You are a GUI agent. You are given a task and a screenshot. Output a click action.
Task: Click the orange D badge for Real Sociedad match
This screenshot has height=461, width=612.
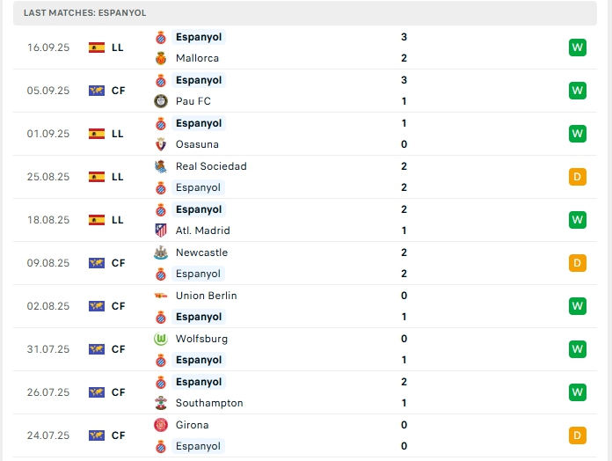click(577, 177)
